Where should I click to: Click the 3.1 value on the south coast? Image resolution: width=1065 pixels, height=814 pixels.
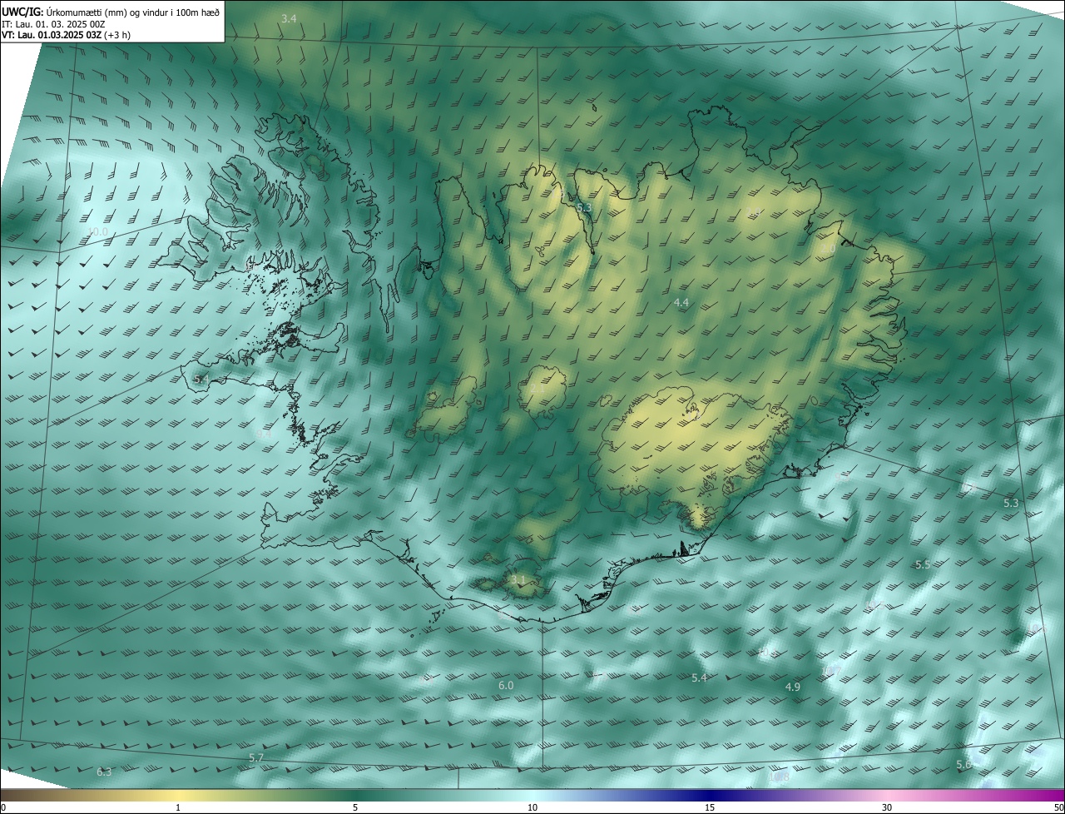tap(518, 579)
